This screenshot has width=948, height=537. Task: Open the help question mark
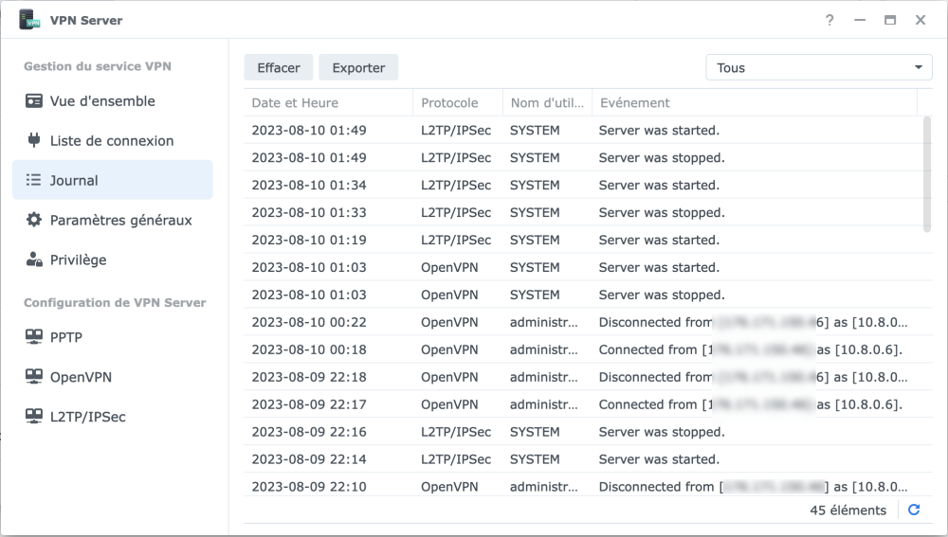(829, 20)
